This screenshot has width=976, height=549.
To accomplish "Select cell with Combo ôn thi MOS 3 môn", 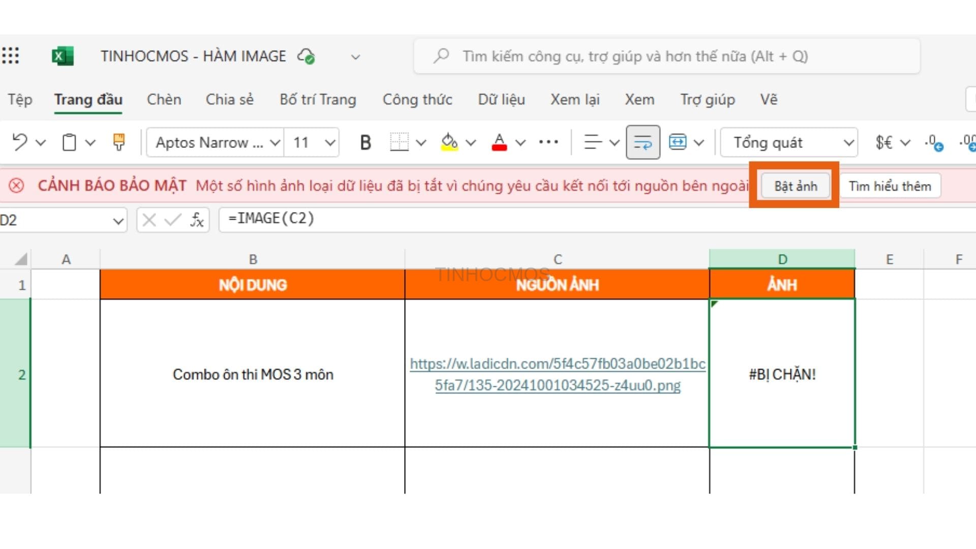I will point(253,374).
